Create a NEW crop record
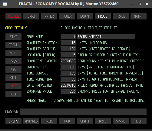 click(x=13, y=70)
